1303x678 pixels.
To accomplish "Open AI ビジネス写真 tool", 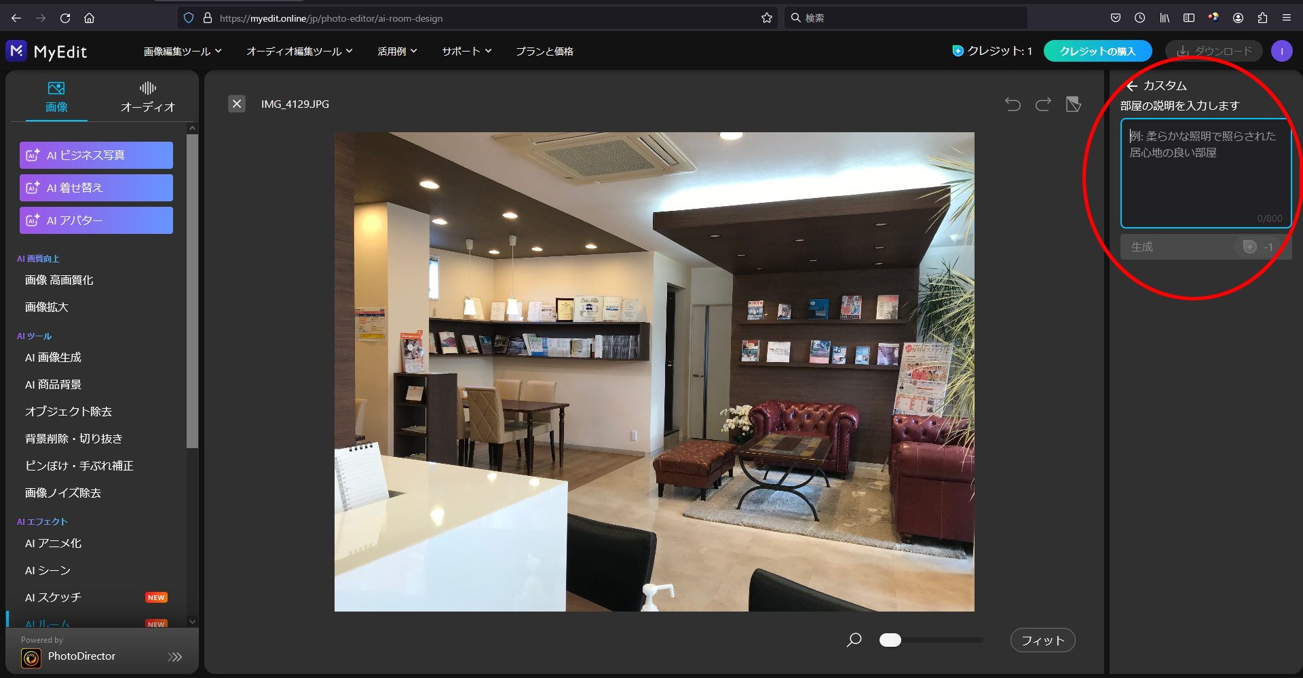I will (96, 155).
